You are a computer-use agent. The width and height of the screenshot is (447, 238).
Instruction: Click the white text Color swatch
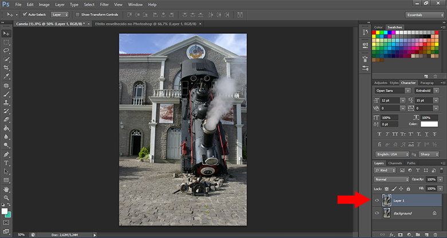[x=429, y=124]
